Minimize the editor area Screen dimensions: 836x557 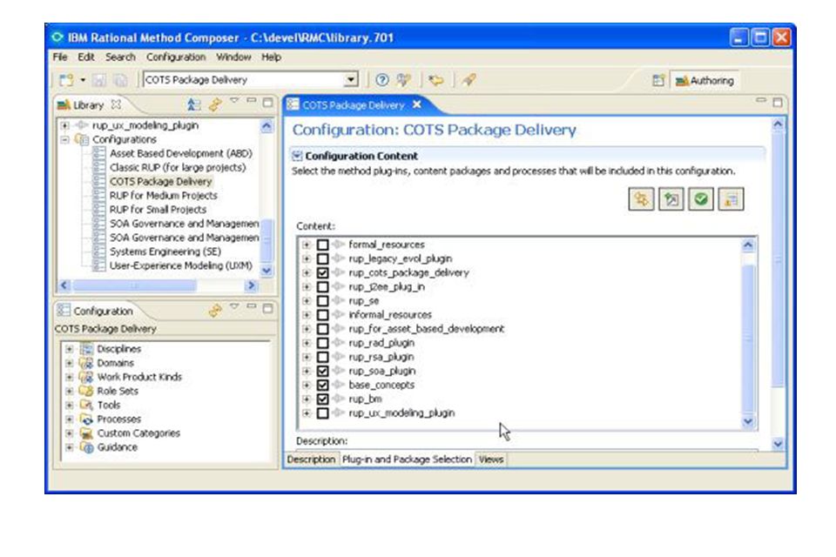click(x=761, y=100)
